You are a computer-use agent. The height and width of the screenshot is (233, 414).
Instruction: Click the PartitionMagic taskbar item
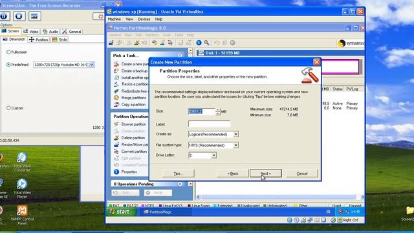pos(166,212)
